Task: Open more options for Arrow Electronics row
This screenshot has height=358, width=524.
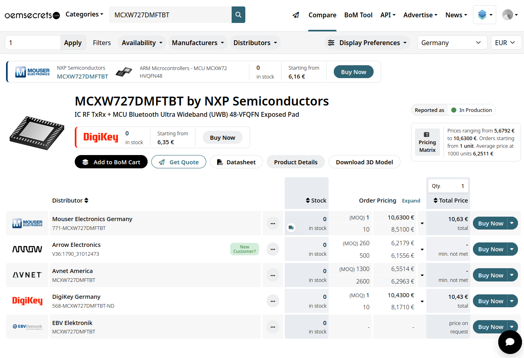Action: [273, 249]
